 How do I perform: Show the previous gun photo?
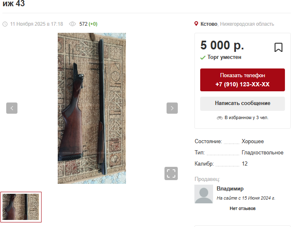click(x=12, y=108)
